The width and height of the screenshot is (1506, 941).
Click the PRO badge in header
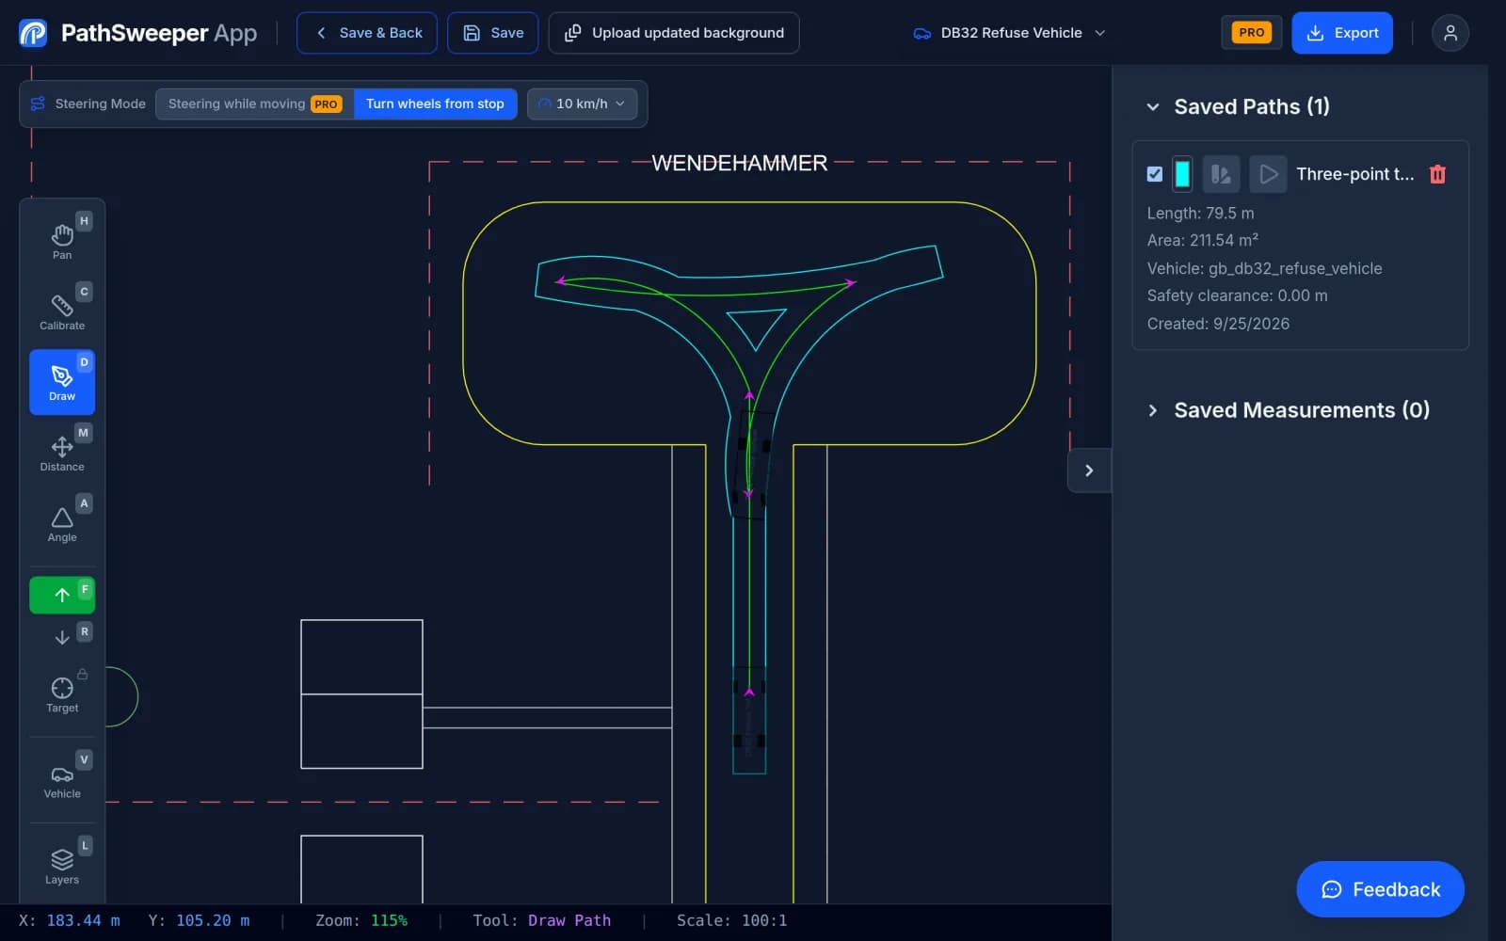(1251, 33)
